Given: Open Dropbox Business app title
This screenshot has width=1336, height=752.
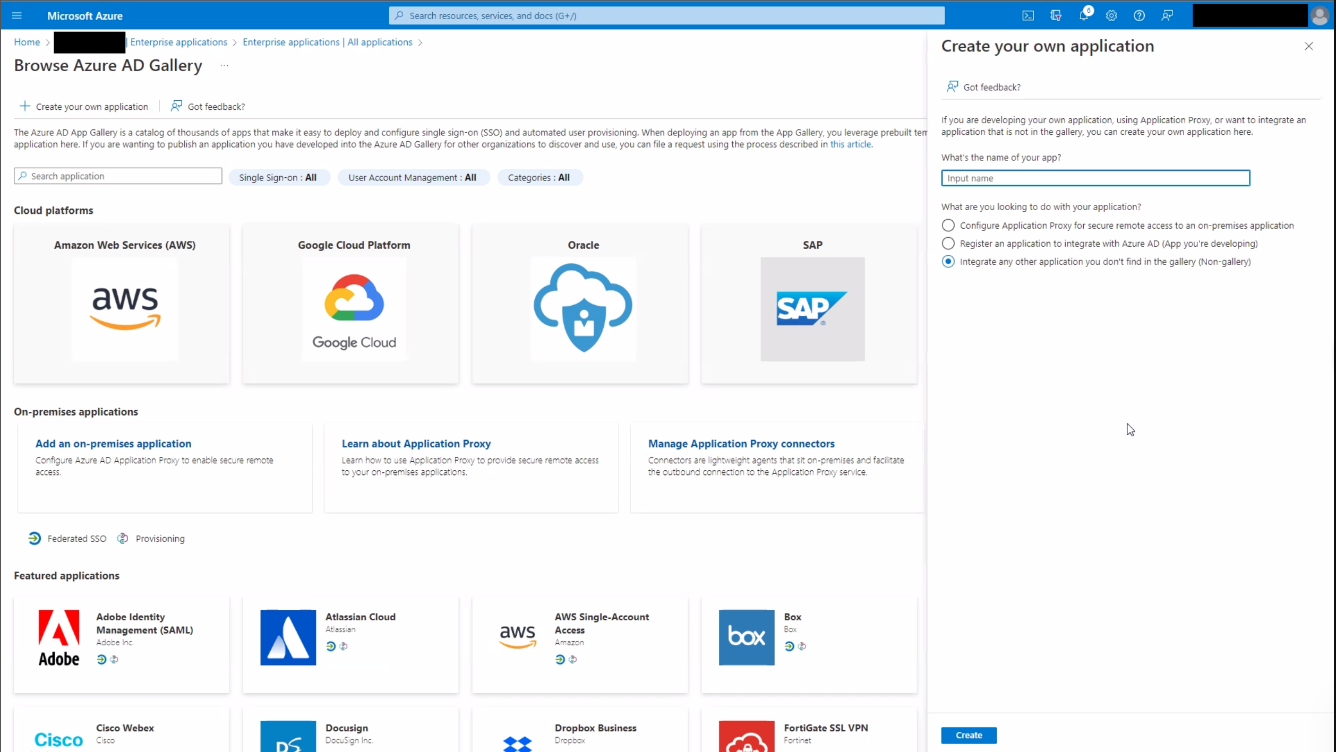Looking at the screenshot, I should [595, 728].
